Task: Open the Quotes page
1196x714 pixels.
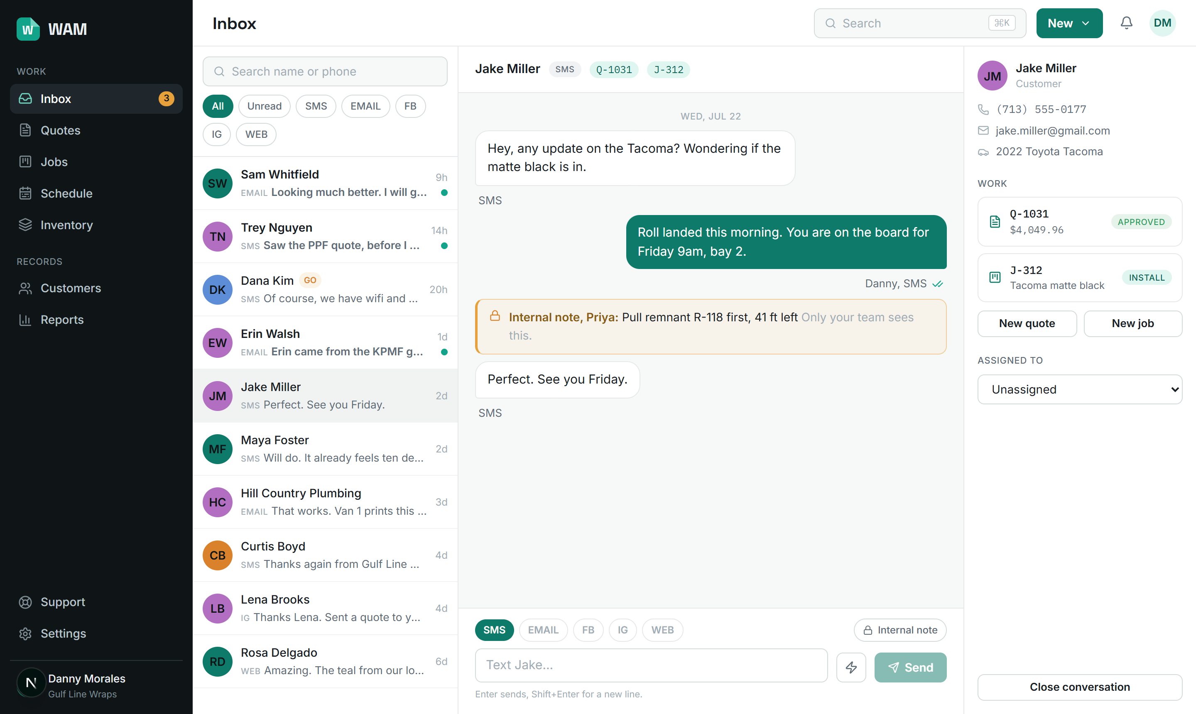Action: pos(96,130)
